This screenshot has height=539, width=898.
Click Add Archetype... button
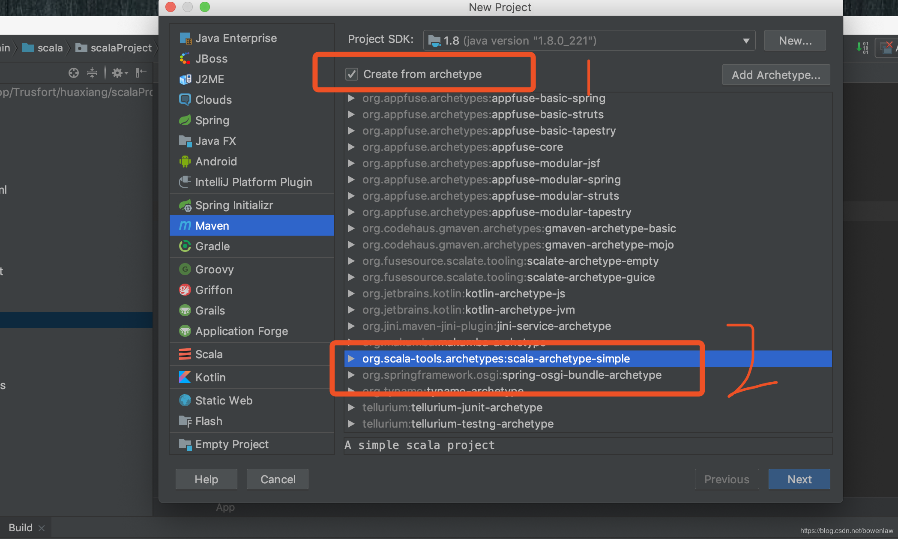click(x=776, y=75)
